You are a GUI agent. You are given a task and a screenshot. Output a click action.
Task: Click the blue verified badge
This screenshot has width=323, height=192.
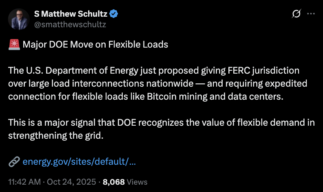pyautogui.click(x=114, y=14)
